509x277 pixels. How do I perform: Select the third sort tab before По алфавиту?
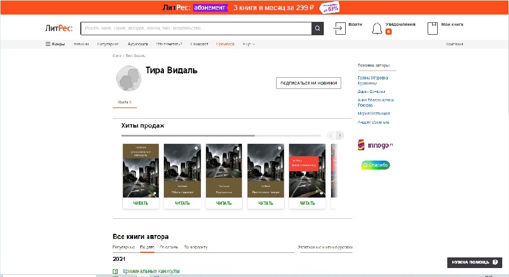(x=169, y=247)
